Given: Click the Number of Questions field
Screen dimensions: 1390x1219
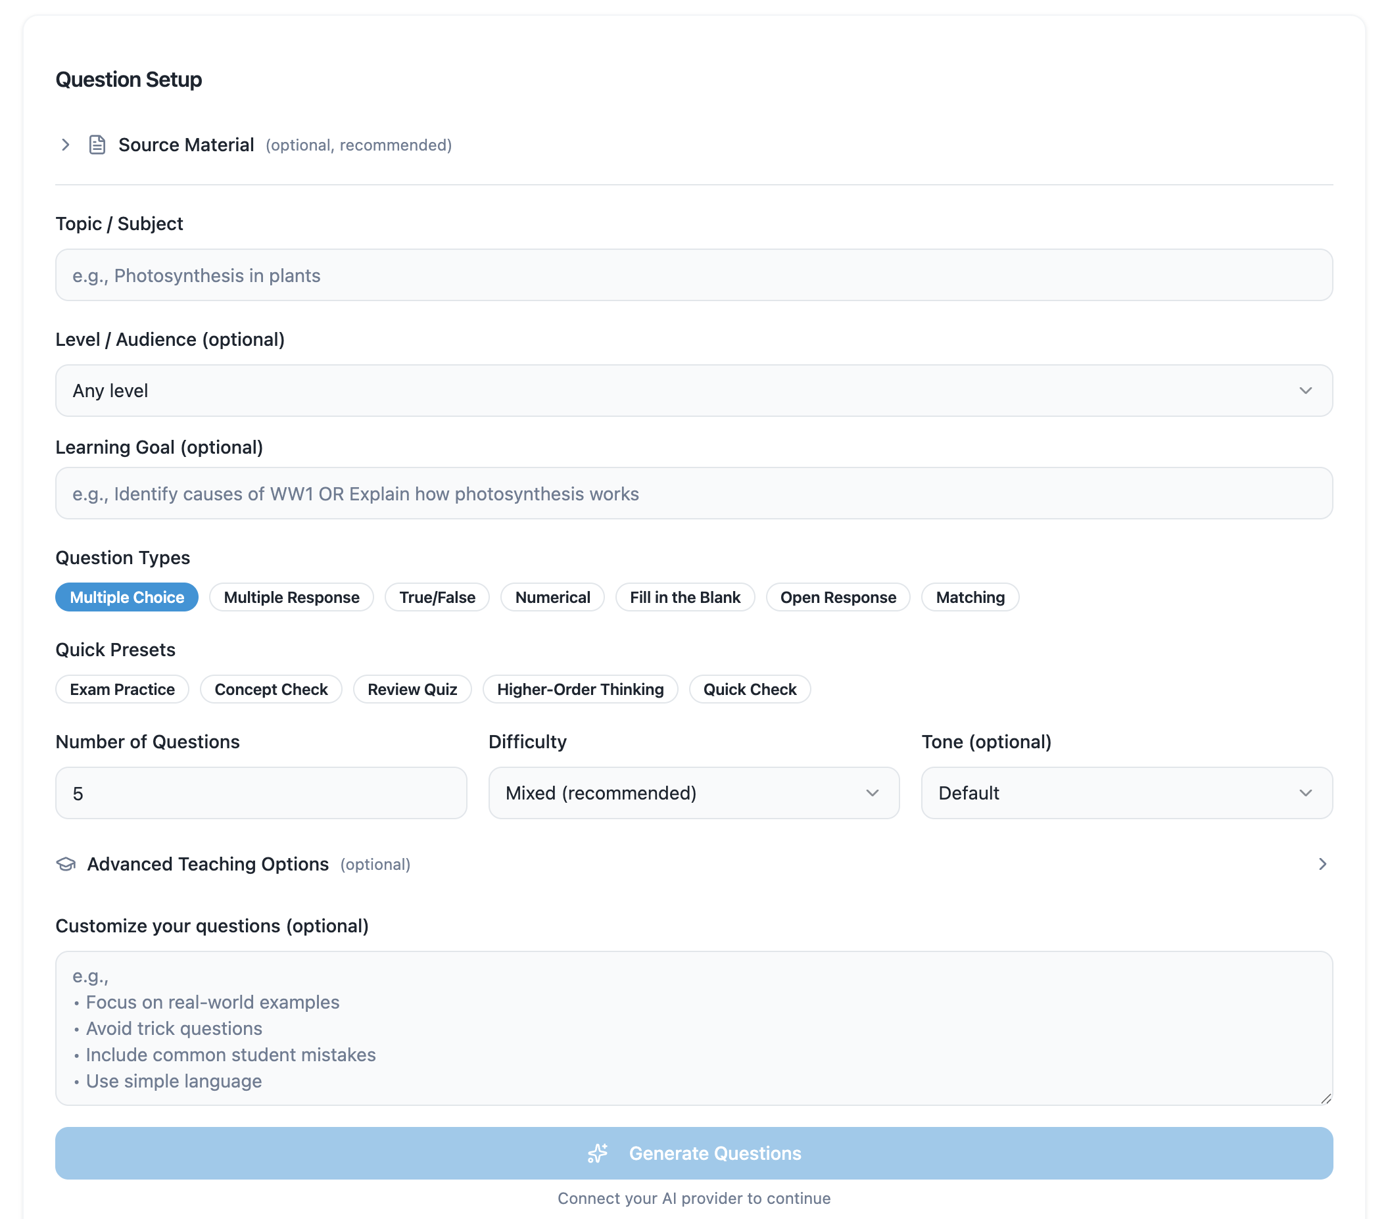Looking at the screenshot, I should (x=260, y=793).
